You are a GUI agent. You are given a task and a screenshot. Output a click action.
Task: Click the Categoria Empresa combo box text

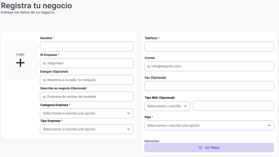click(69, 113)
